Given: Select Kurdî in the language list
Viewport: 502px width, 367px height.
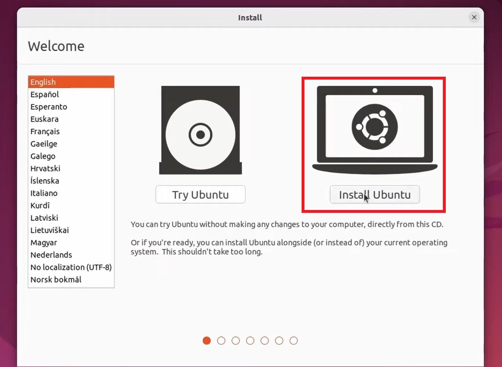Looking at the screenshot, I should click(x=71, y=206).
